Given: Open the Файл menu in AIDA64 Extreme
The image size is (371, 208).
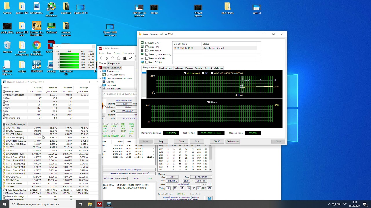Looking at the screenshot, I should pos(101,53).
